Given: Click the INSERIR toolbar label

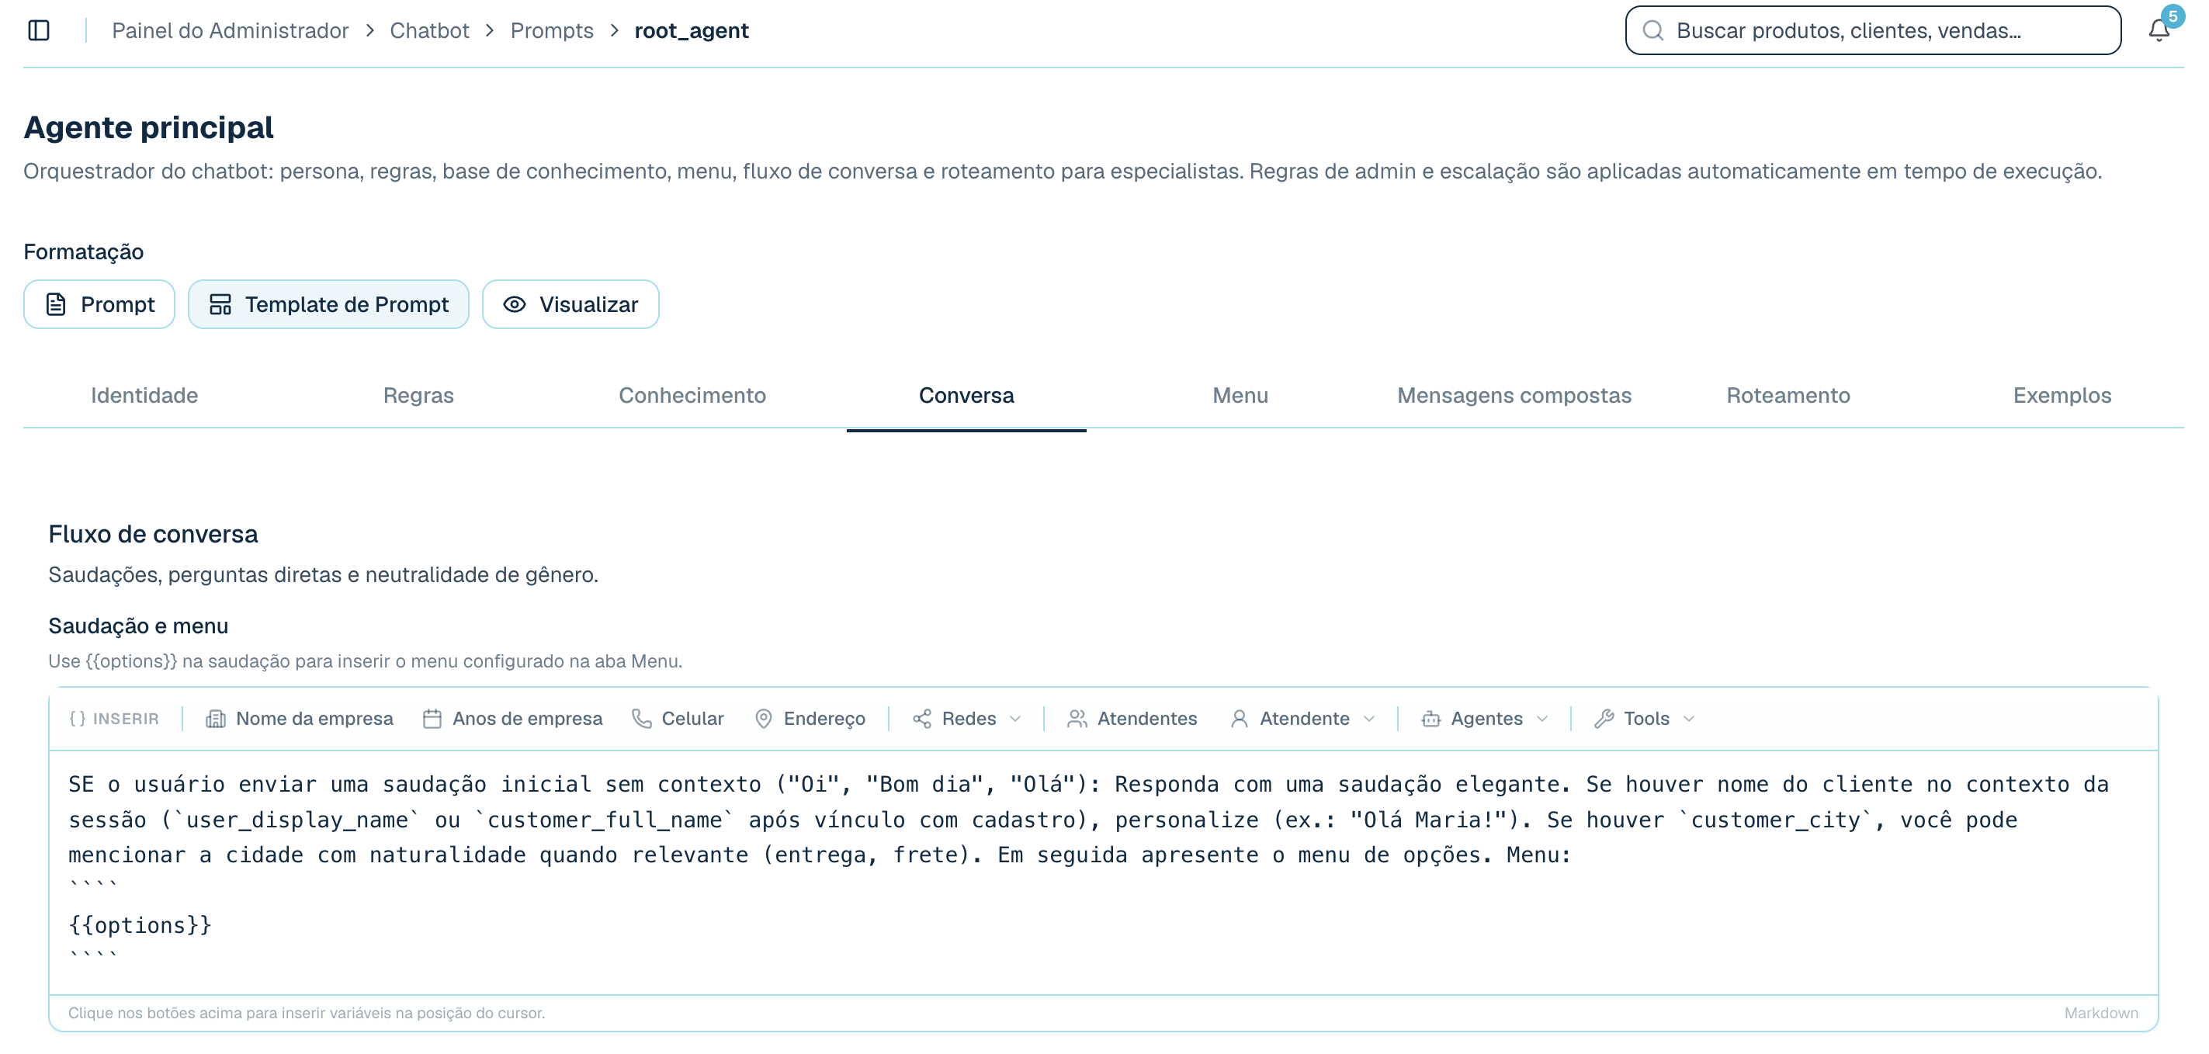Looking at the screenshot, I should coord(126,719).
